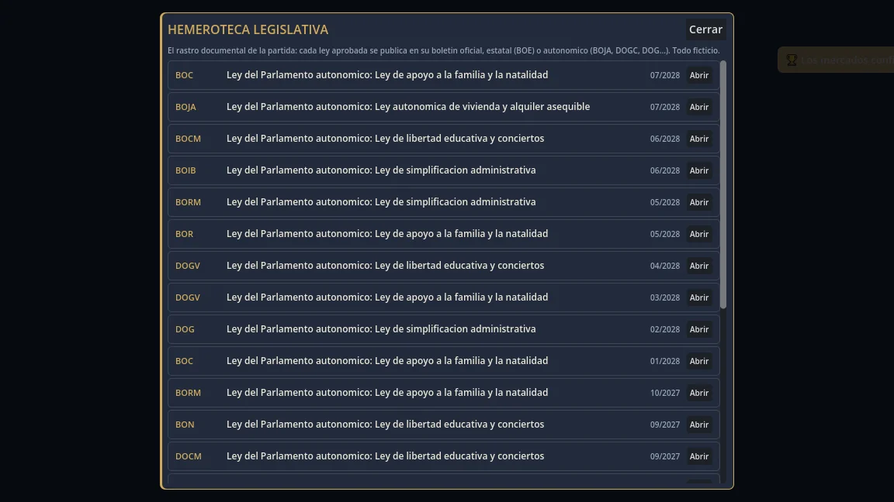Click the BOCM libertad educativa title

[x=386, y=139]
